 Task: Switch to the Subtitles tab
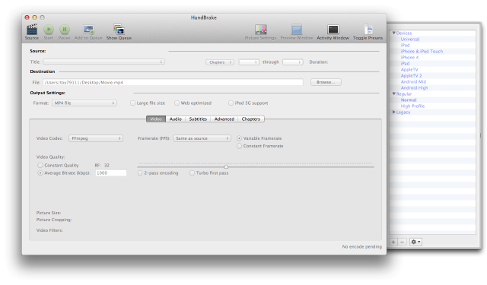(x=198, y=119)
